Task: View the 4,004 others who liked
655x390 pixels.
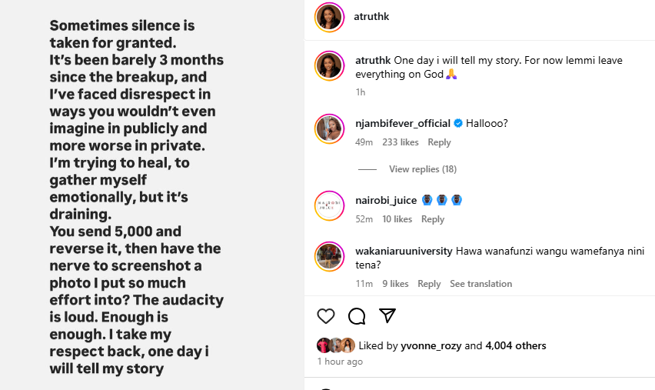Action: coord(515,346)
